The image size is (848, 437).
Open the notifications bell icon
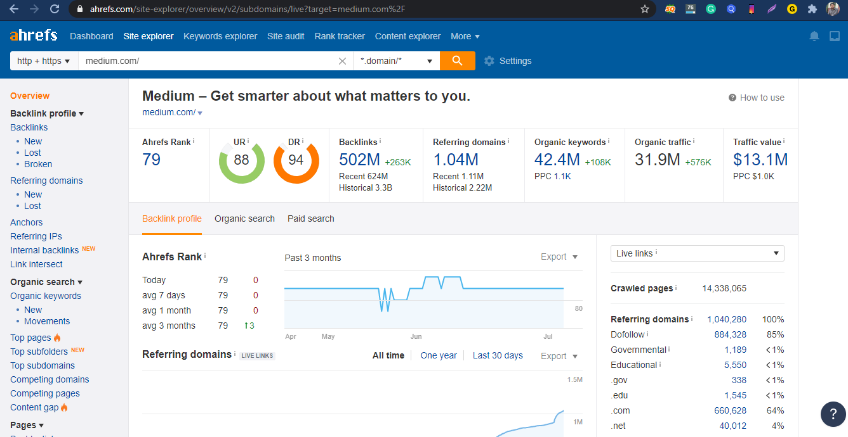[814, 36]
